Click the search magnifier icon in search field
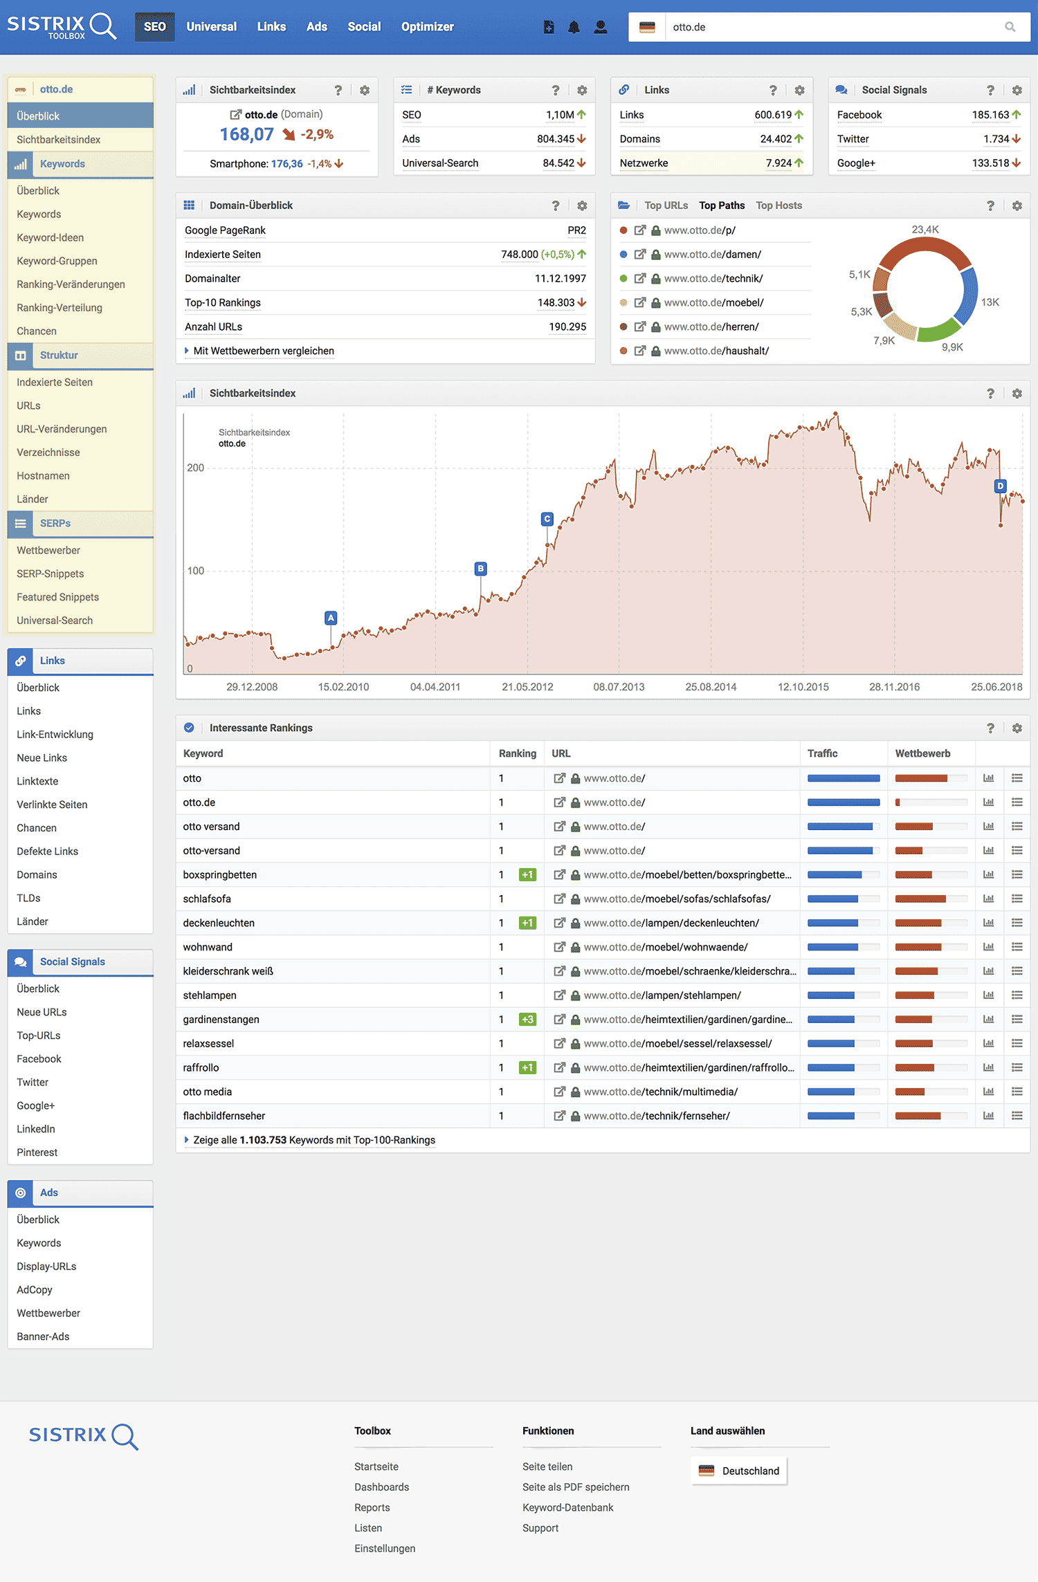Viewport: 1038px width, 1582px height. [1010, 27]
